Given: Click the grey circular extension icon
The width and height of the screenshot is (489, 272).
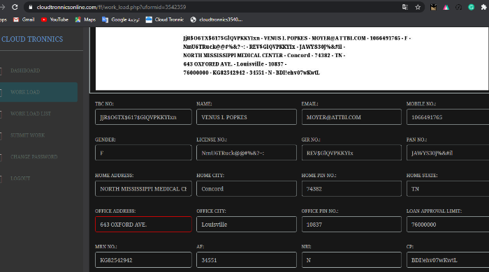Looking at the screenshot, I should 458,7.
